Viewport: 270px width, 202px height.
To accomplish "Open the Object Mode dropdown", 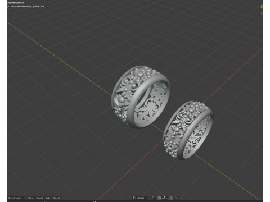I will (x=16, y=198).
